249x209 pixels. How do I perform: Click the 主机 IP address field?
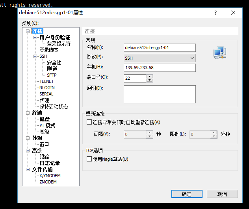pos(159,68)
